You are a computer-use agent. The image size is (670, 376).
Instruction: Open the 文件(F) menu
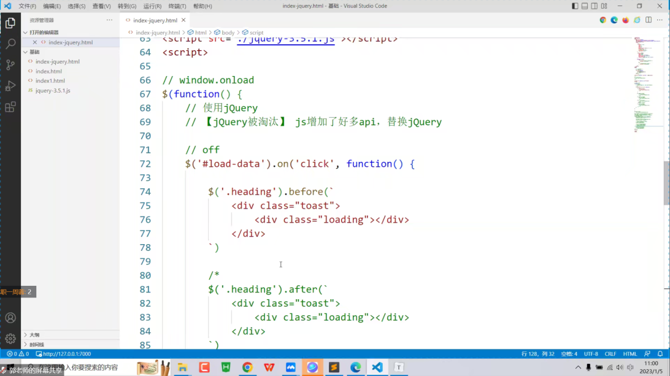(x=28, y=6)
